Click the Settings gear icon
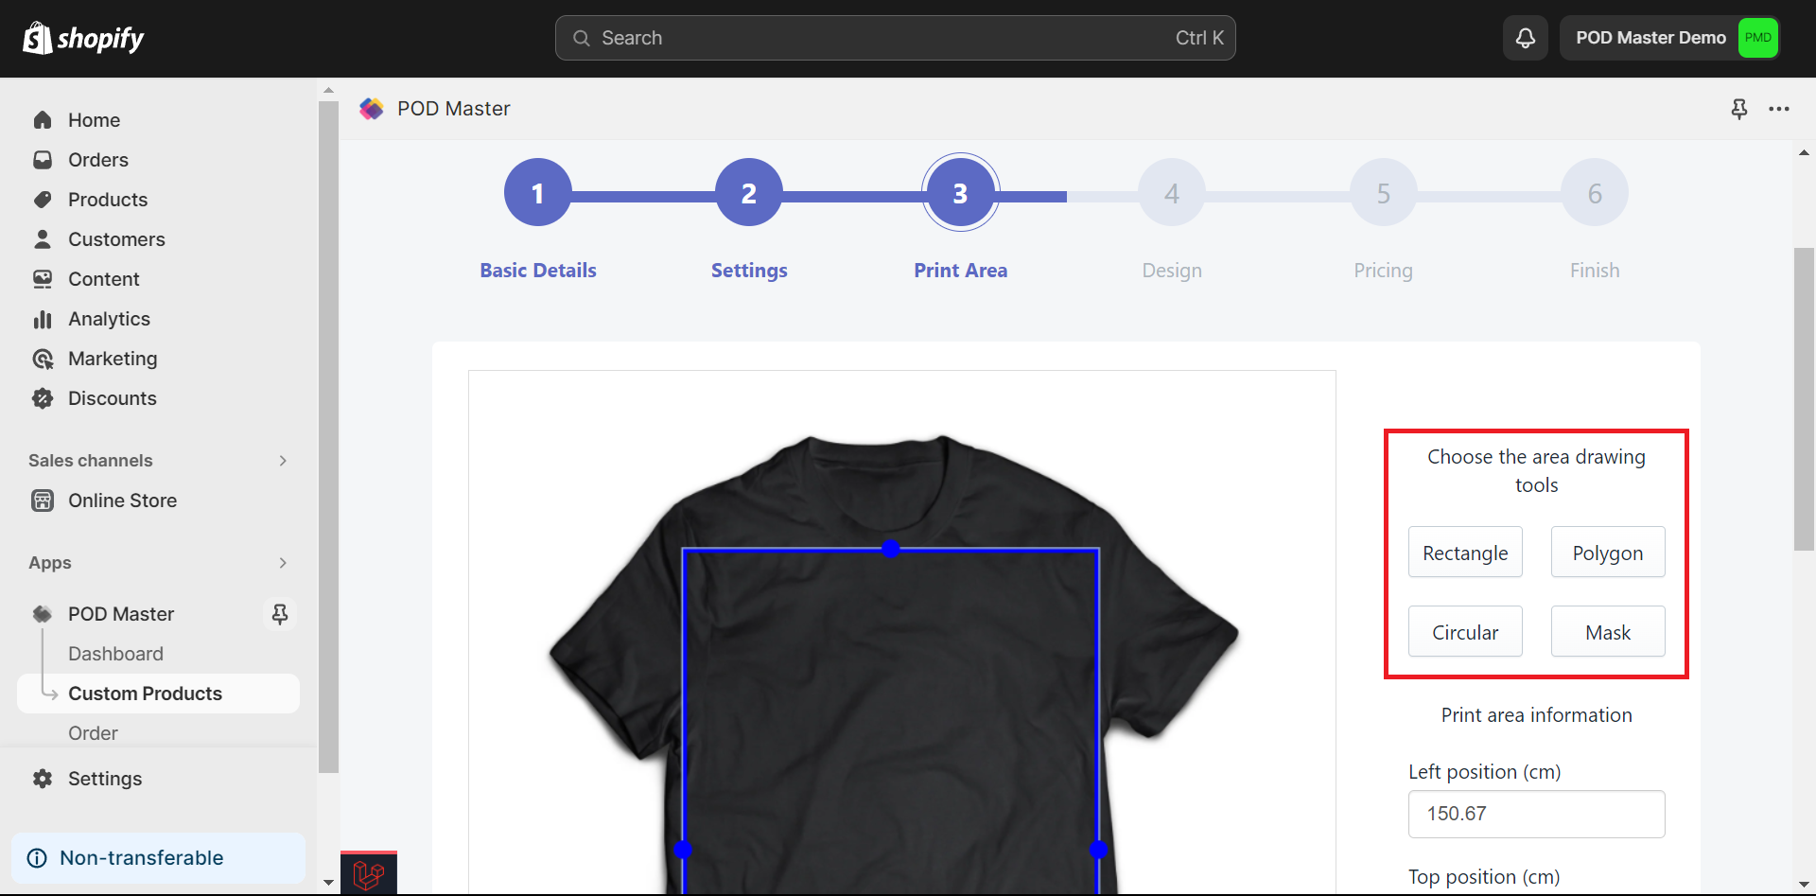The height and width of the screenshot is (896, 1816). 43,779
